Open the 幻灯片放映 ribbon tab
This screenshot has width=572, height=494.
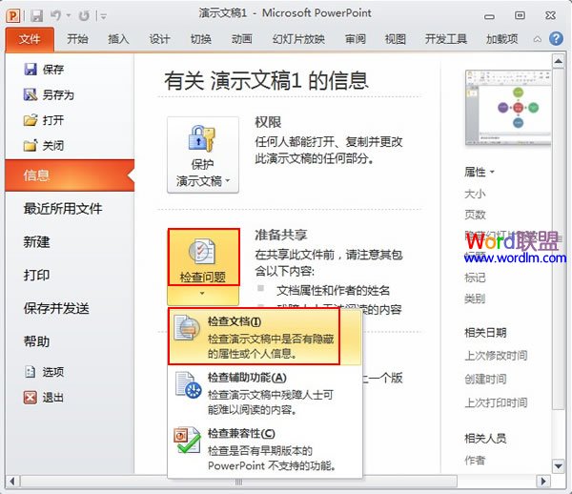298,39
